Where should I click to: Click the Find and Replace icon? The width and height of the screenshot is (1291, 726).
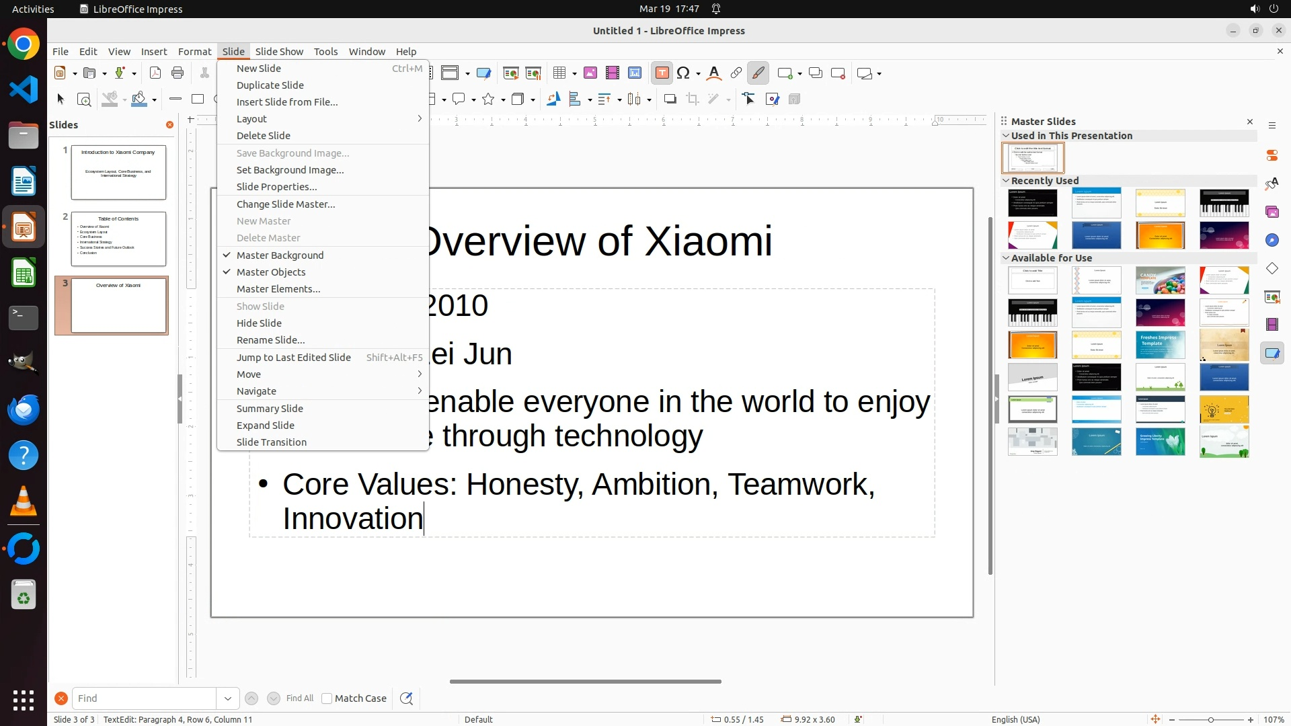(x=406, y=698)
